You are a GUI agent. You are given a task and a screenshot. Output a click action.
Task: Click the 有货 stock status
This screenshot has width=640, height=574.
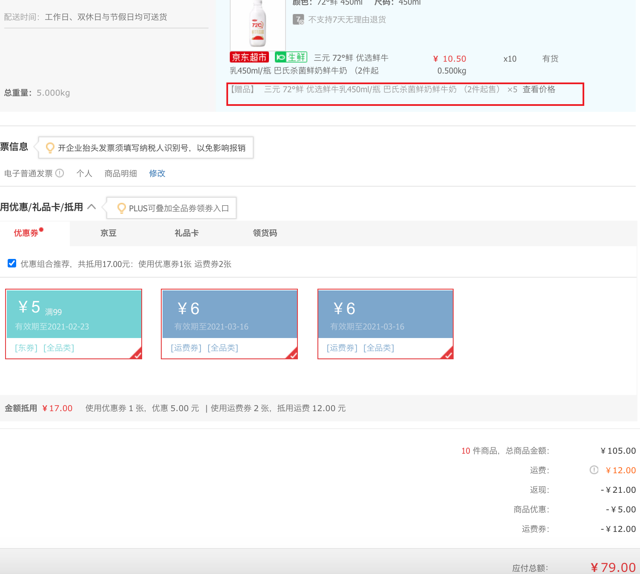click(x=550, y=59)
